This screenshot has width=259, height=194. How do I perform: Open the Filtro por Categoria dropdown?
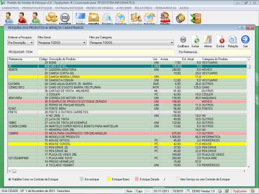tap(132, 42)
